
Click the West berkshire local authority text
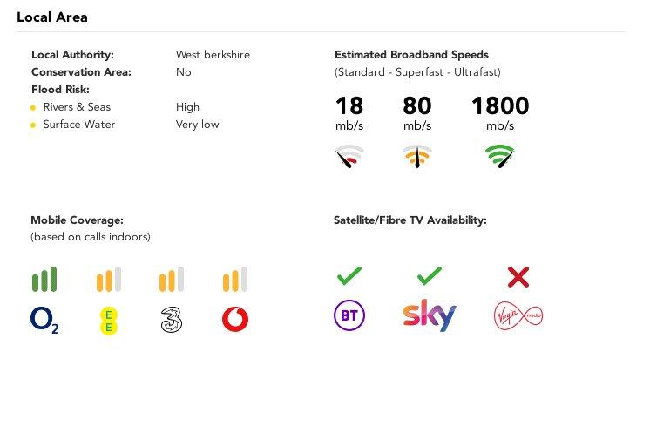tap(213, 55)
